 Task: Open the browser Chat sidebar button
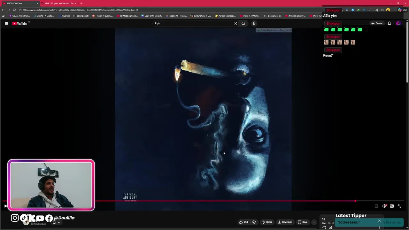pos(403,10)
